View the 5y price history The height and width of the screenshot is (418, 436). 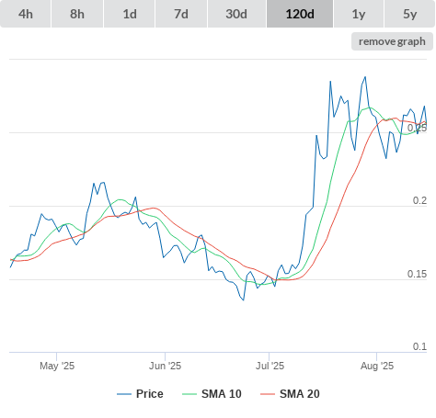[410, 14]
